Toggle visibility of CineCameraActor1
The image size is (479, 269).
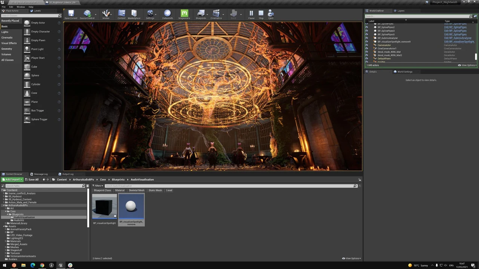pyautogui.click(x=366, y=49)
